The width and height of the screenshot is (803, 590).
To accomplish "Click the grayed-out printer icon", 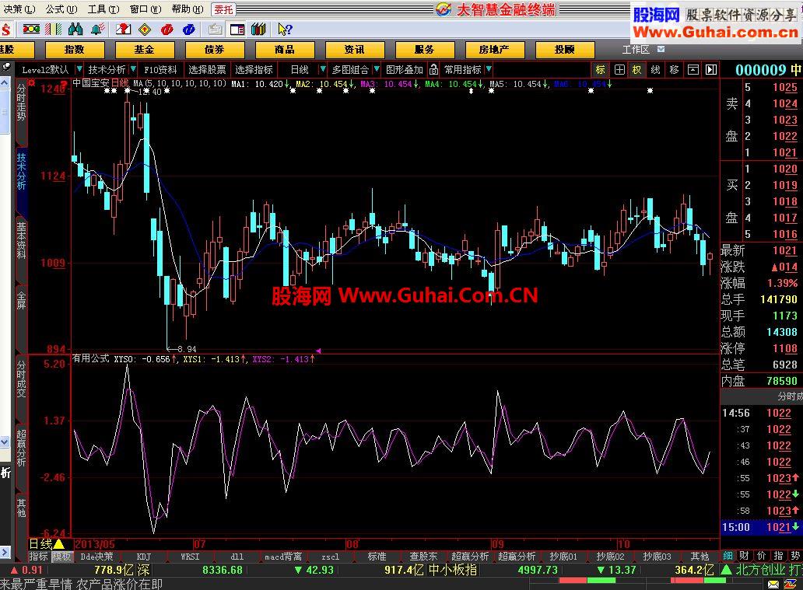I will [x=215, y=30].
